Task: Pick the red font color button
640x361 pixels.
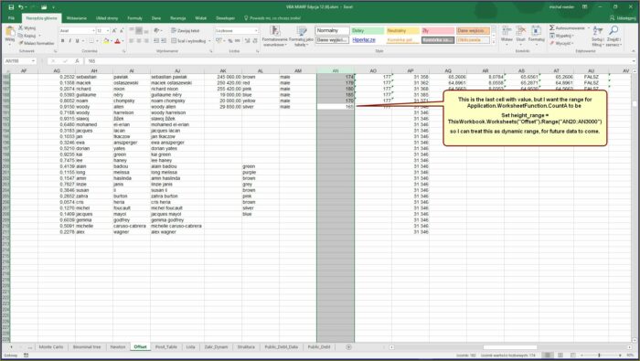Action: coord(118,41)
